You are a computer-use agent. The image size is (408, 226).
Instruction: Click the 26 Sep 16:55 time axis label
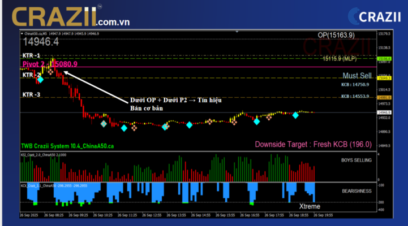(x=250, y=215)
